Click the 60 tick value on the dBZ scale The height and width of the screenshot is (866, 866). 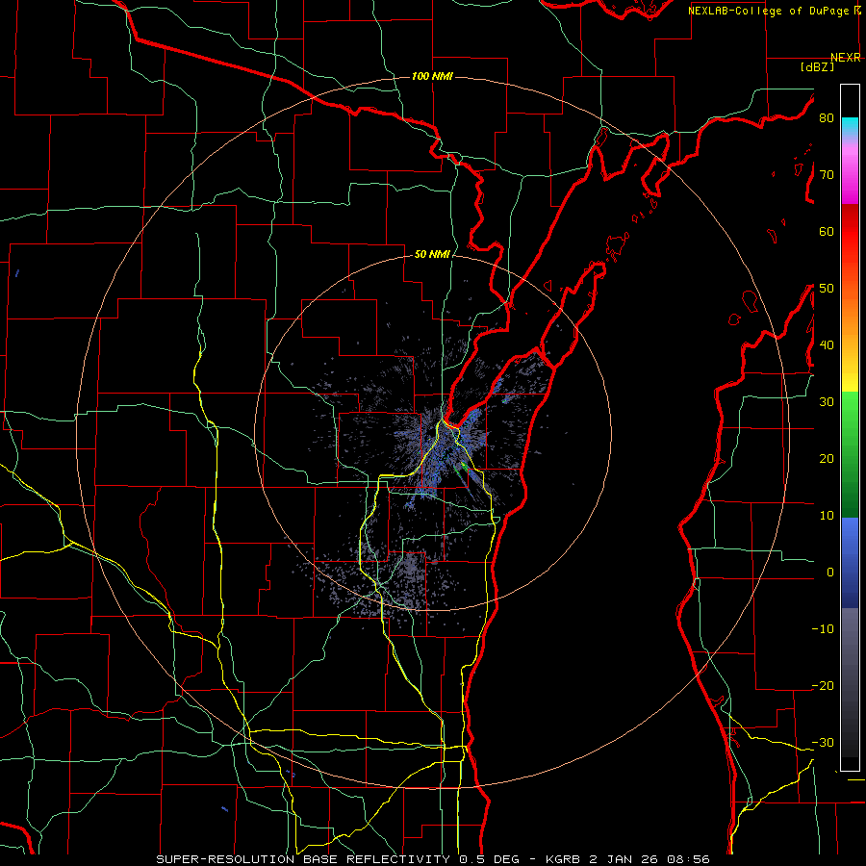(827, 231)
